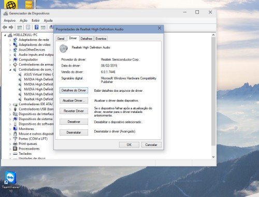This screenshot has height=197, width=259.
Task: Click the Controladores USB icon
Action: click(15, 109)
